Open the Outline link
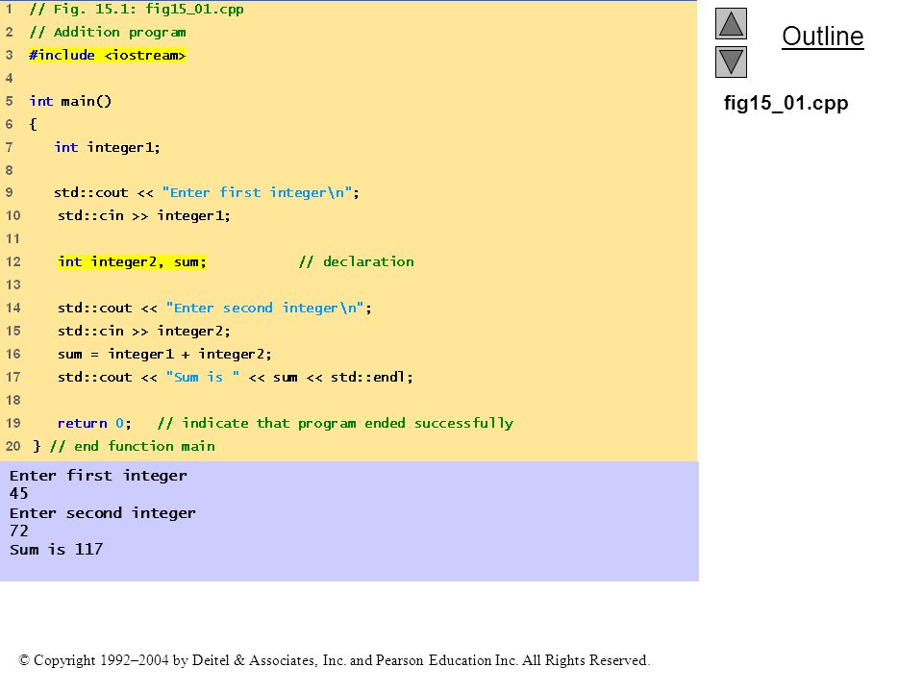Screen dimensions: 923x692 (x=822, y=37)
